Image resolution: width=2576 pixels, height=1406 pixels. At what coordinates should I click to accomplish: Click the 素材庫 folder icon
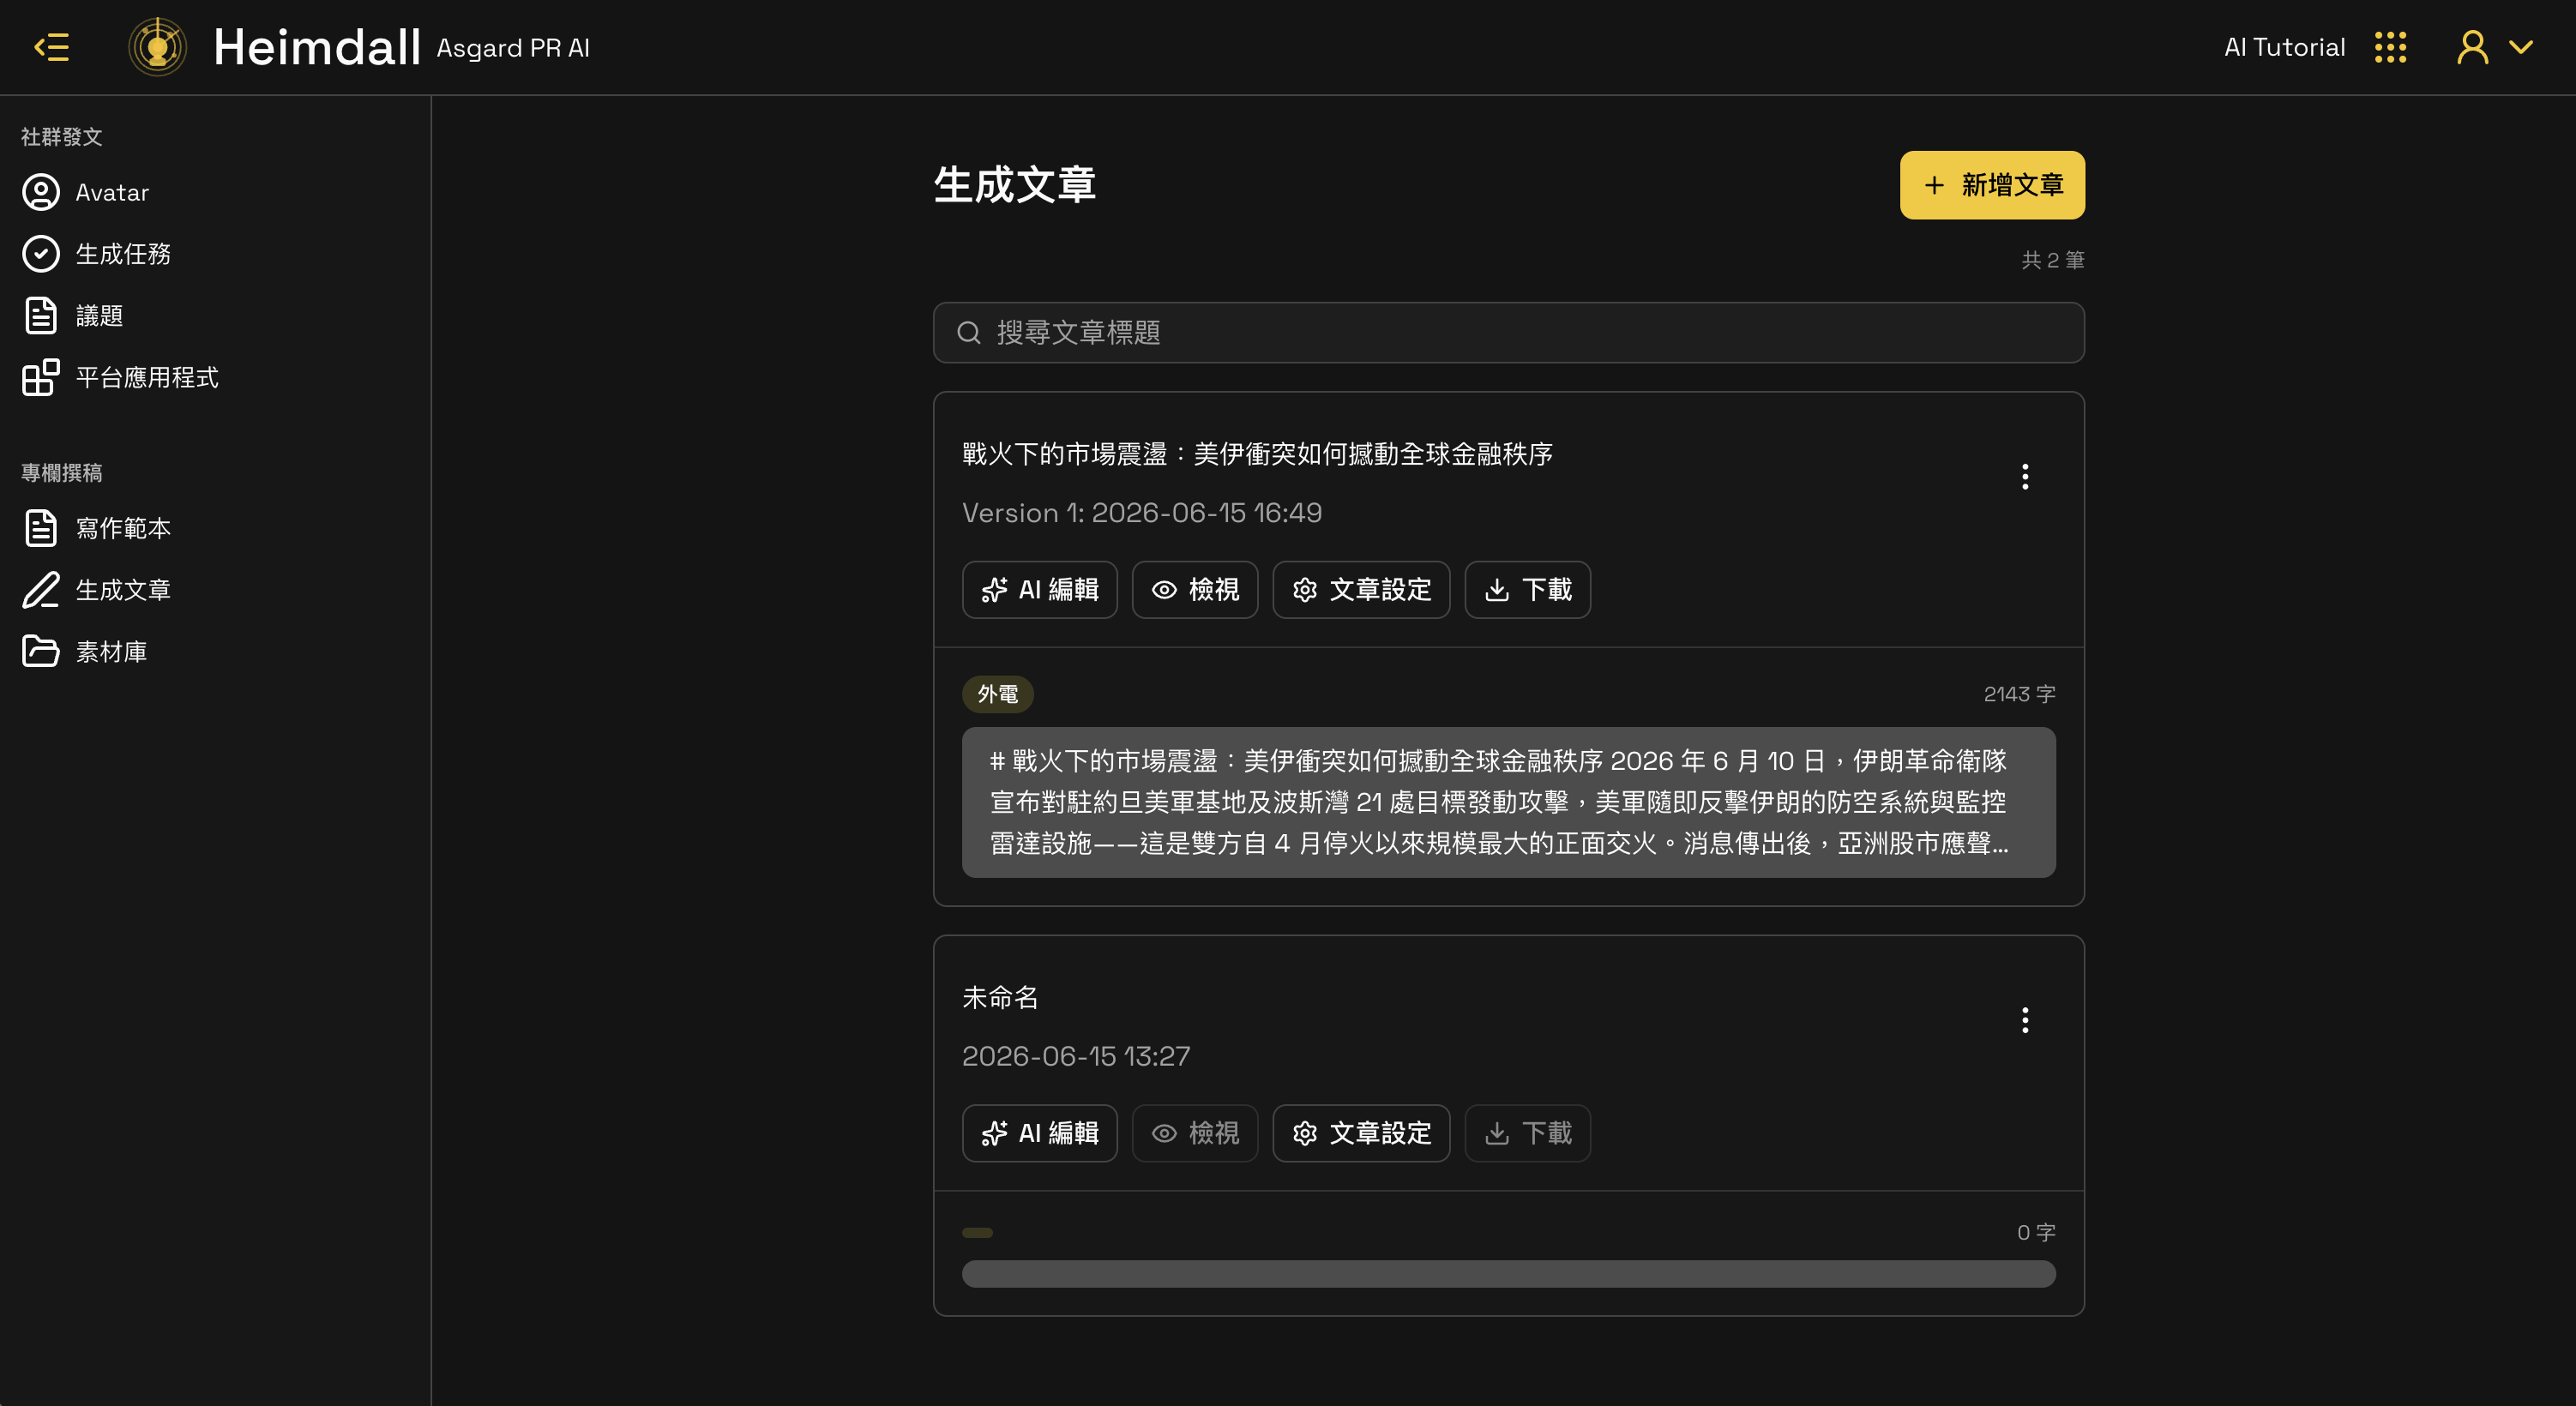[41, 652]
